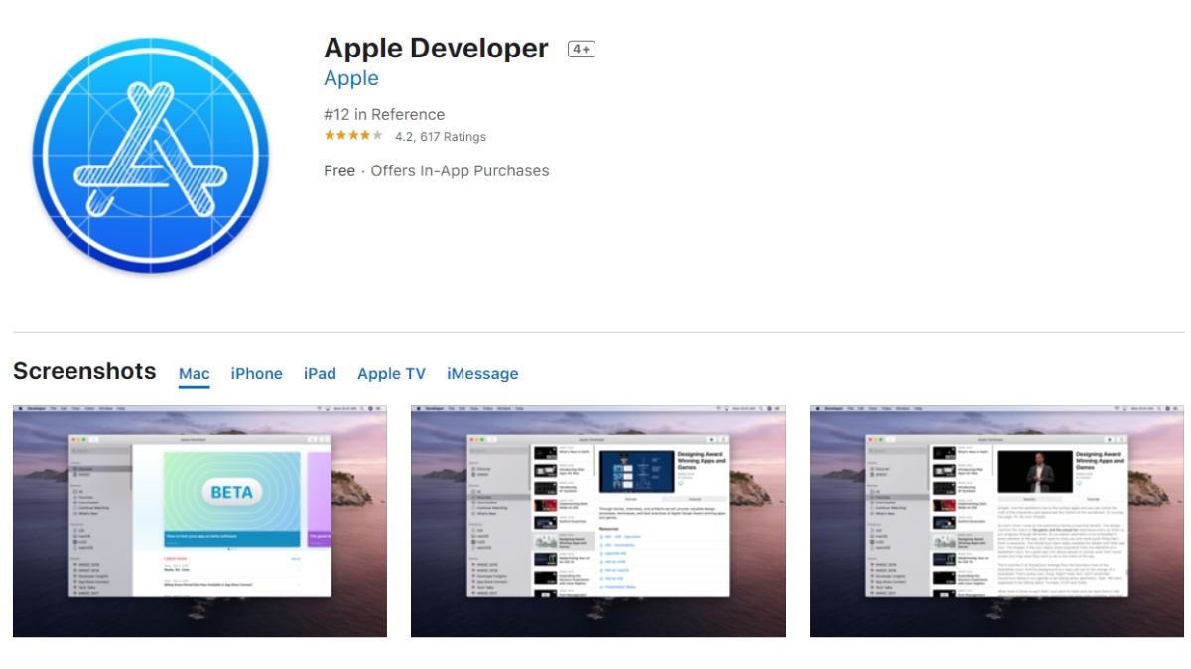Open the middle Designing Award Winning Apps screenshot

click(x=598, y=521)
